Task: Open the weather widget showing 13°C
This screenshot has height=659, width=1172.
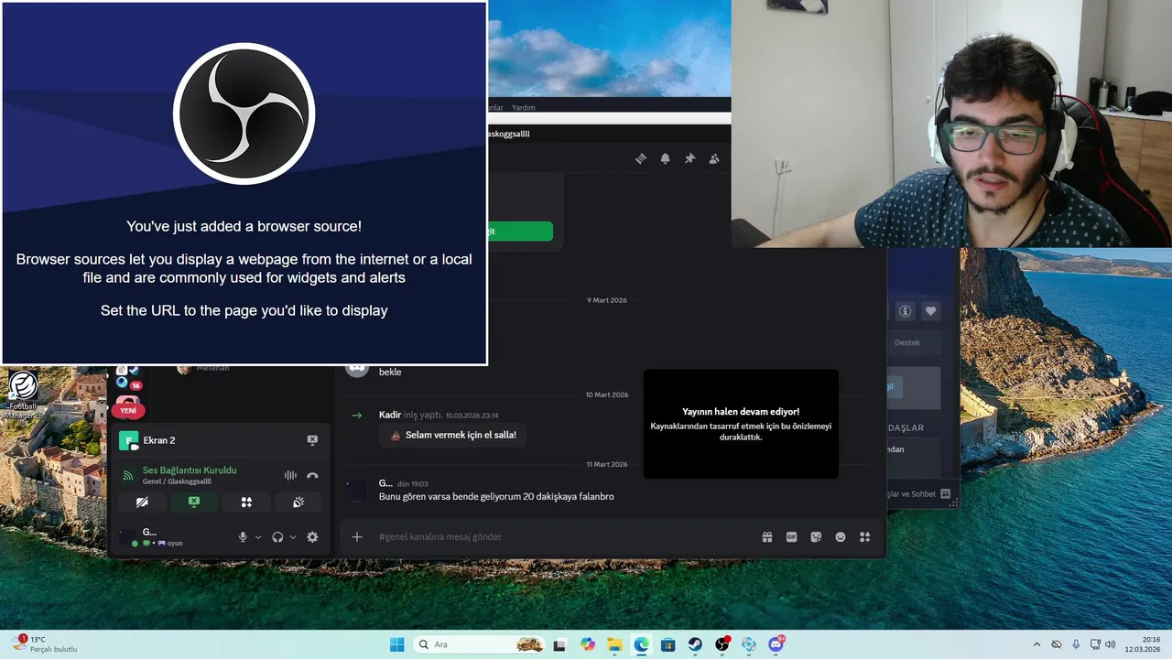Action: (x=44, y=644)
